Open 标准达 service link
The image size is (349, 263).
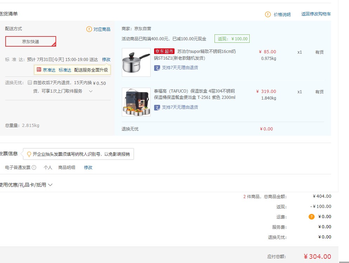(x=65, y=70)
